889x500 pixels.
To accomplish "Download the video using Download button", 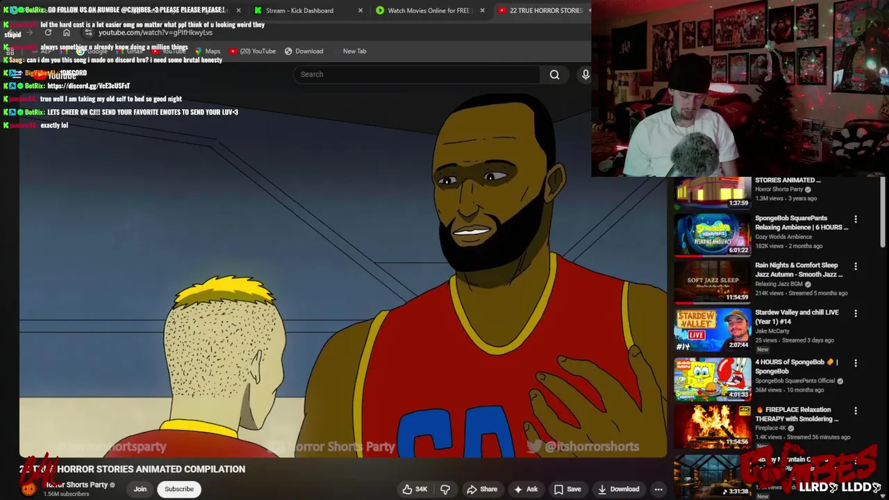I will coord(618,489).
